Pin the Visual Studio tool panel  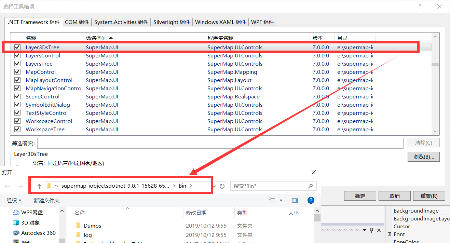coord(372,230)
